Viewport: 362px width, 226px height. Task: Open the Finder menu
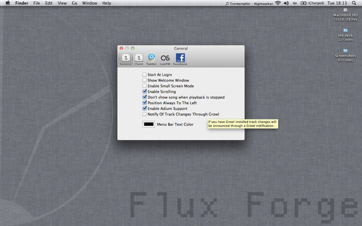22,3
